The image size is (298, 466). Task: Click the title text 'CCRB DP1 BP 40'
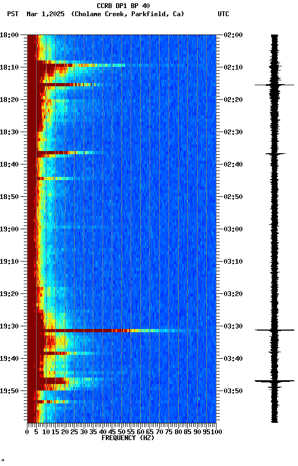pos(123,5)
